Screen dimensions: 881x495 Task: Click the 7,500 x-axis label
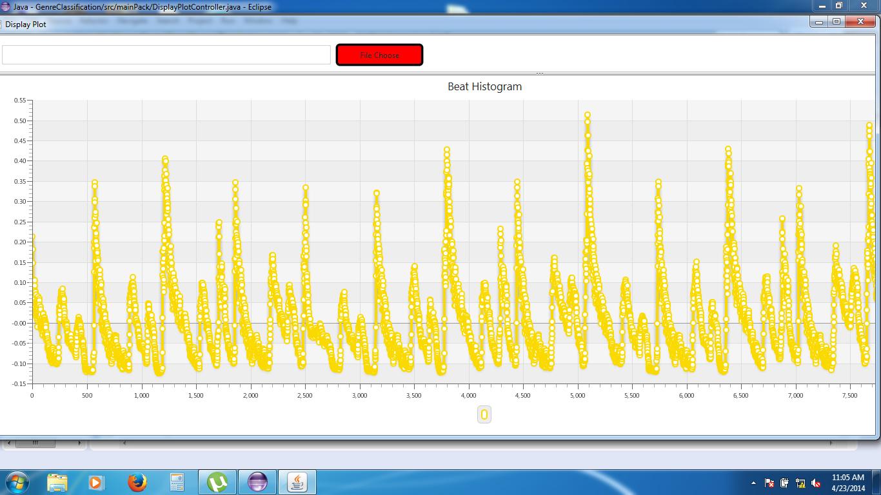[x=850, y=395]
